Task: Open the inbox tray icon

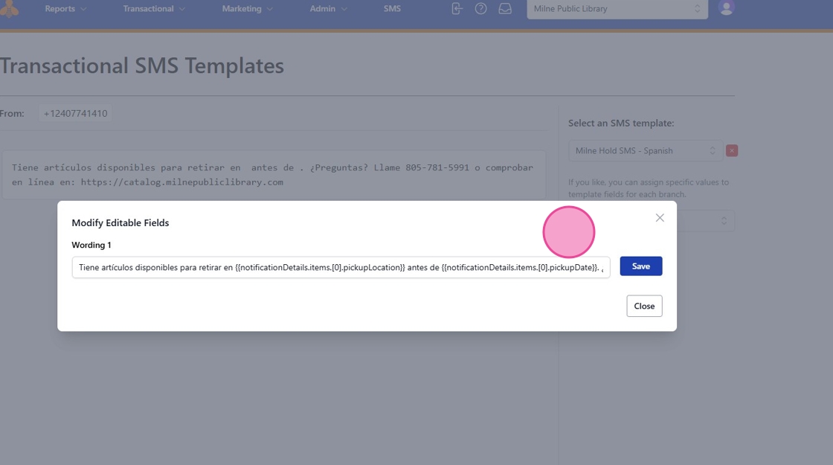Action: click(x=505, y=8)
